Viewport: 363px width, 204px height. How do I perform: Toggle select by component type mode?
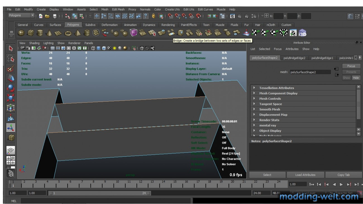click(82, 16)
